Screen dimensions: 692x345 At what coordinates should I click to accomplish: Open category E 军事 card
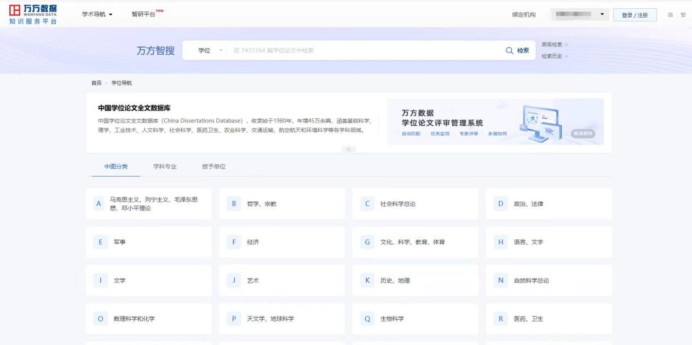click(x=149, y=242)
